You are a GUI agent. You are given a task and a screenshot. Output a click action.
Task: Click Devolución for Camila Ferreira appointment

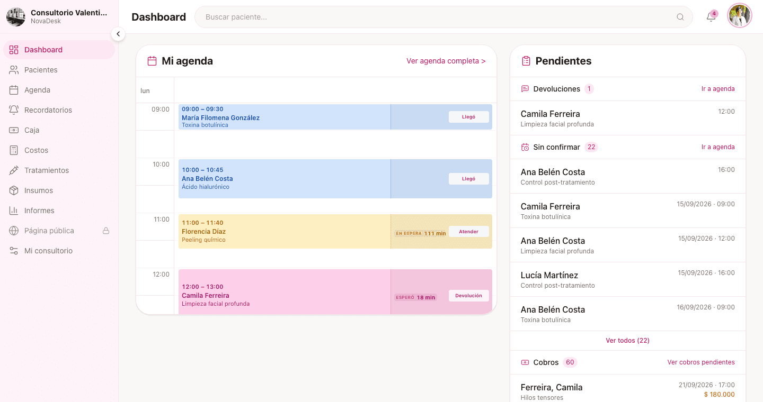(469, 296)
